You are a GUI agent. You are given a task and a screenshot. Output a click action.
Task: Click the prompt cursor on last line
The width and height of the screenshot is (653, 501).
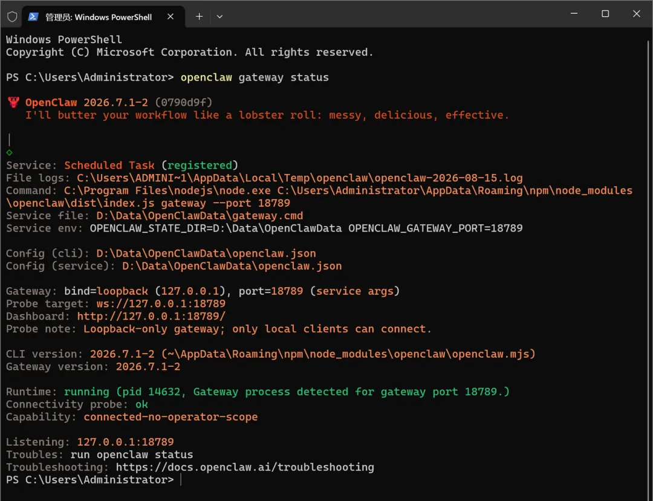point(181,480)
